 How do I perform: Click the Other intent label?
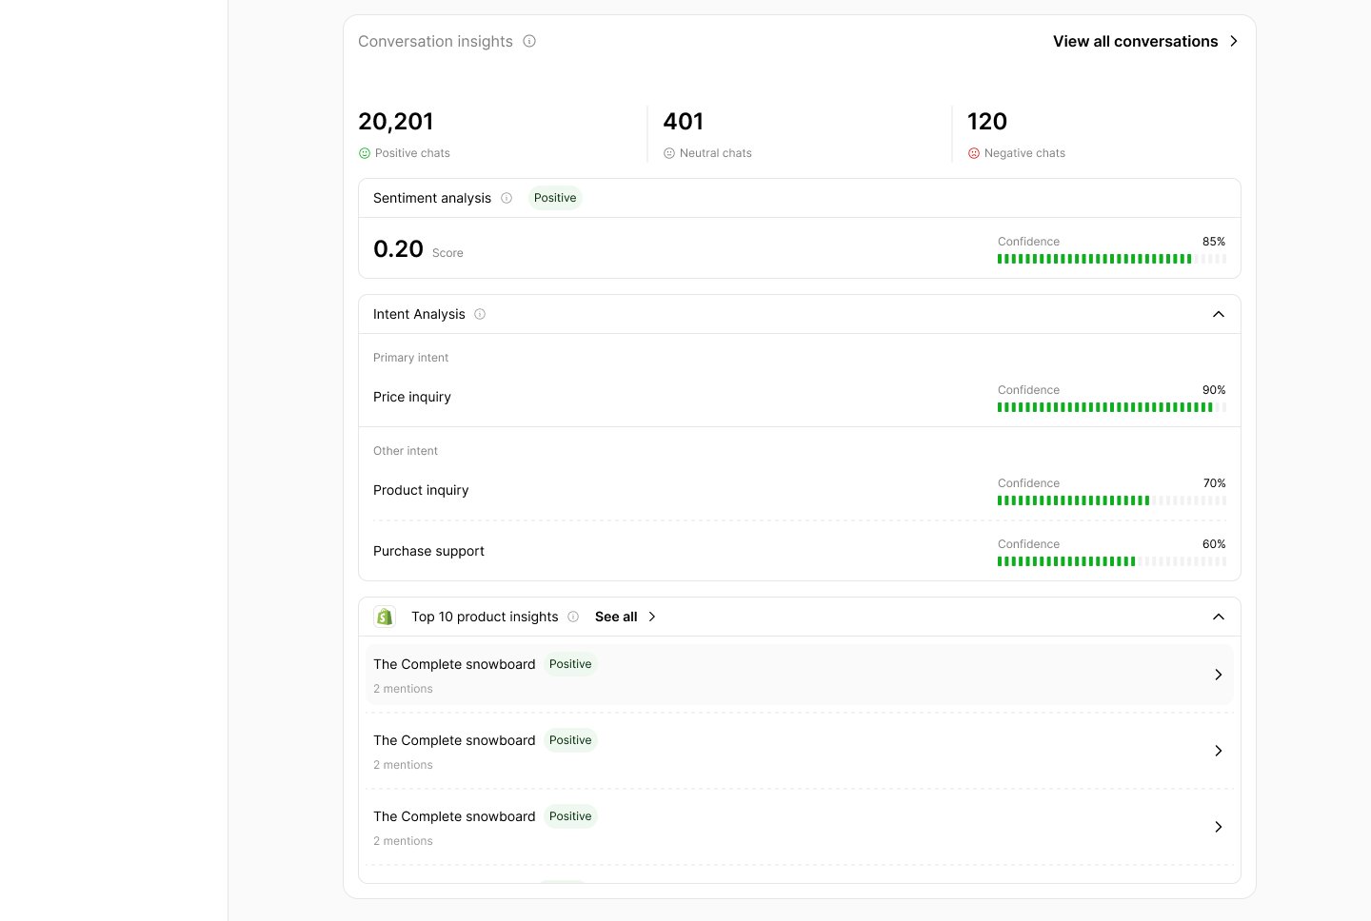pos(406,451)
